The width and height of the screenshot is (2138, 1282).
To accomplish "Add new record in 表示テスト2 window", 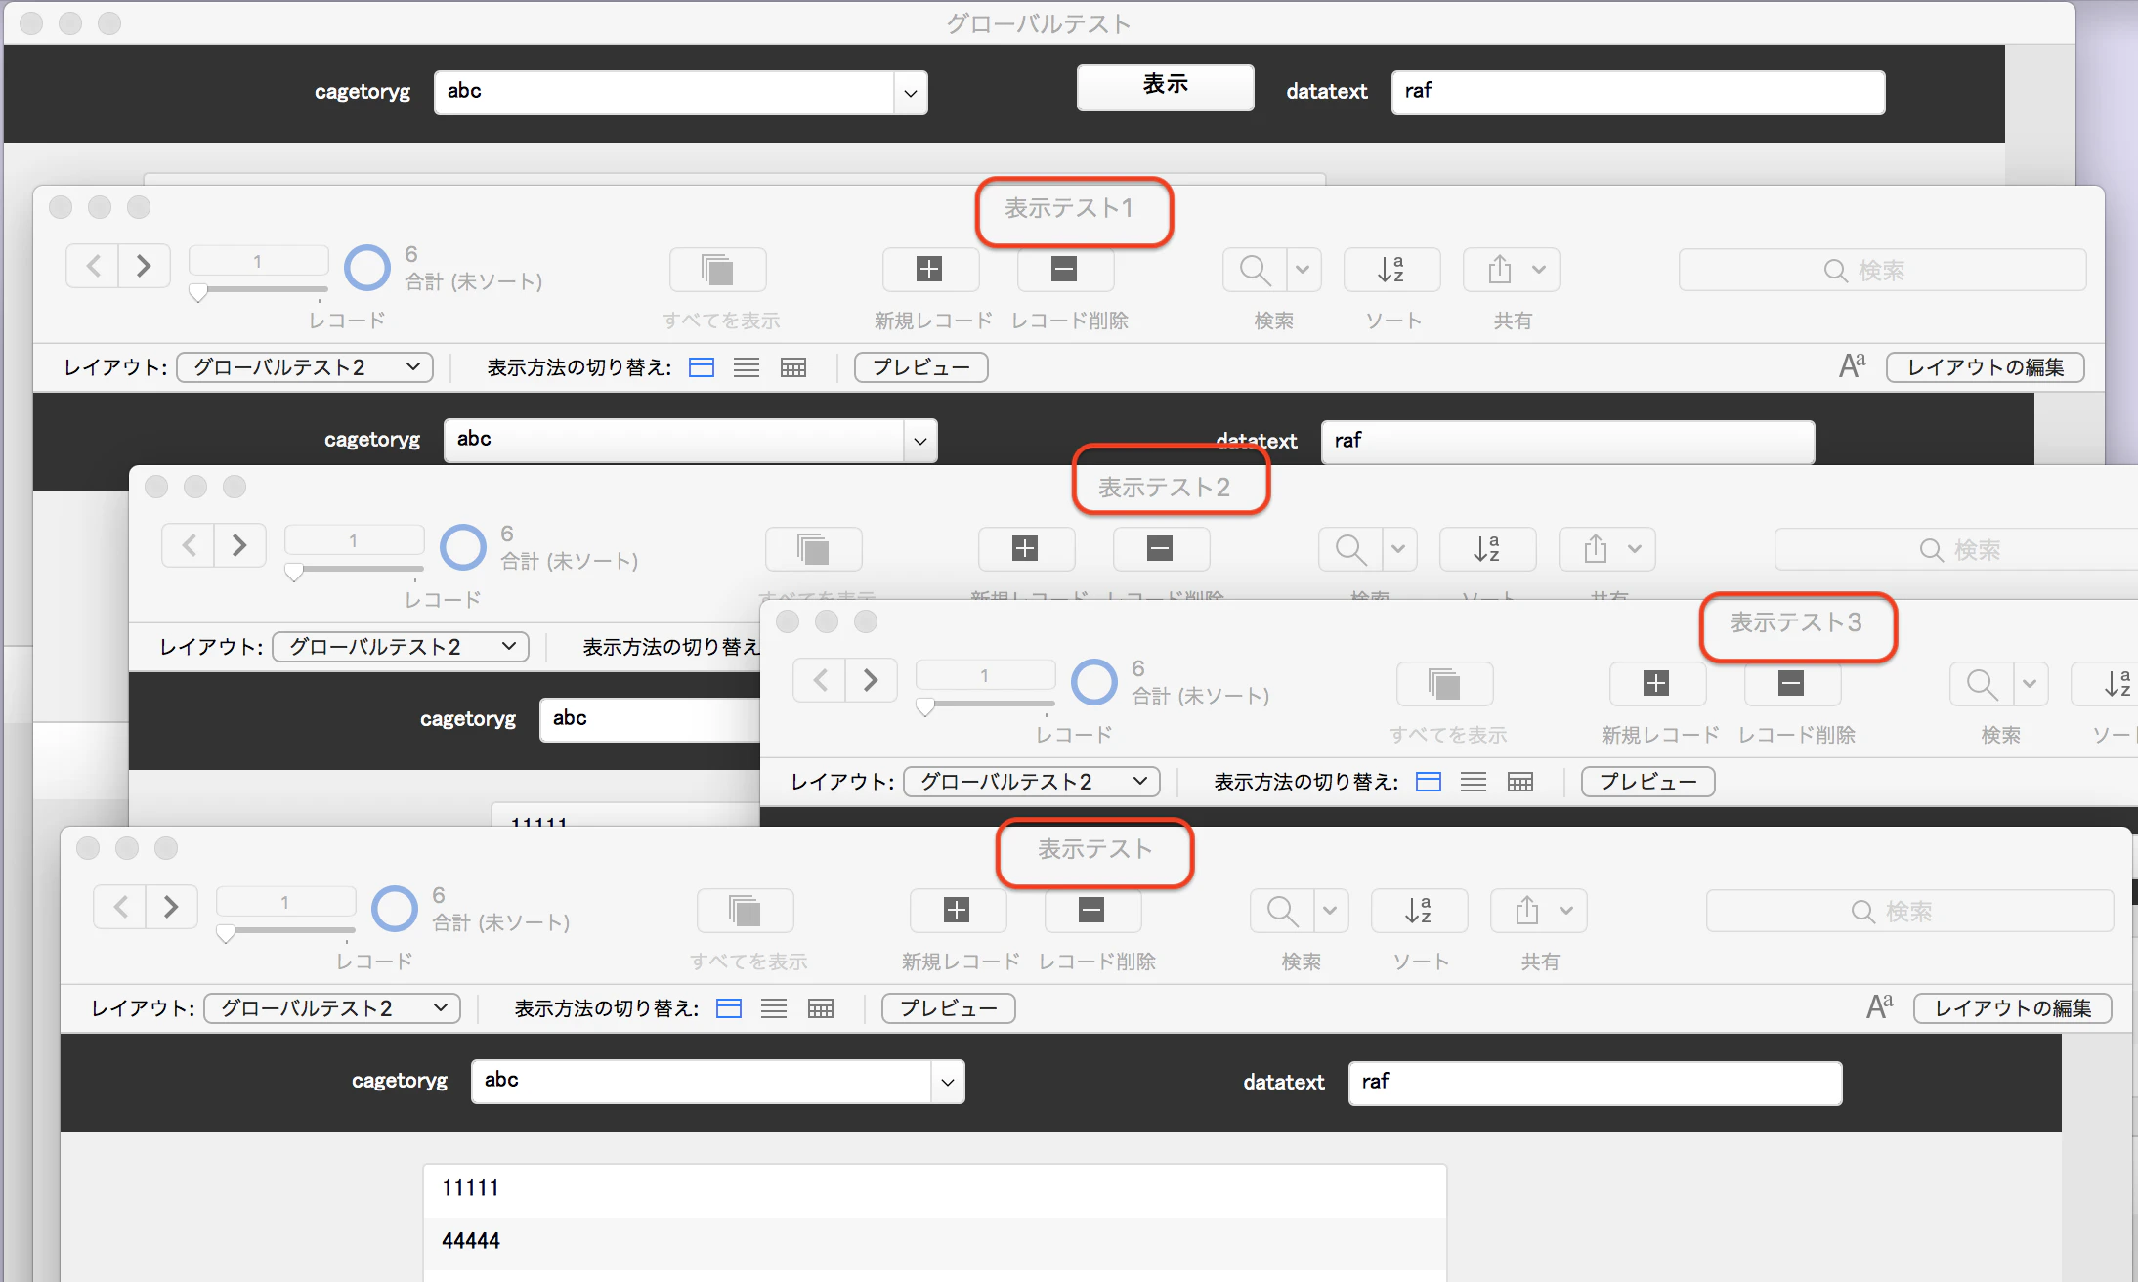I will 1025,549.
